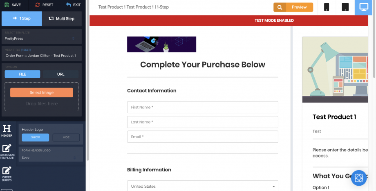The height and width of the screenshot is (191, 376).
Task: Switch to tablet preview
Action: [345, 7]
